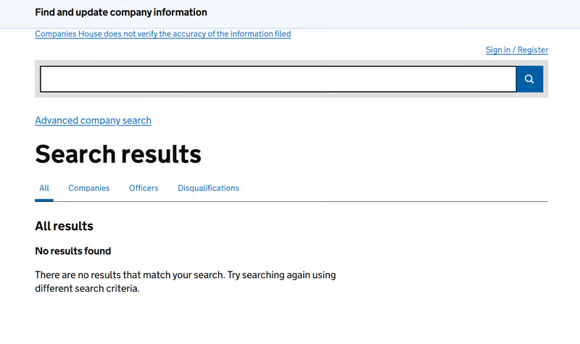Click the "Sign in" link text
Screen dimensions: 580x344
pos(498,50)
